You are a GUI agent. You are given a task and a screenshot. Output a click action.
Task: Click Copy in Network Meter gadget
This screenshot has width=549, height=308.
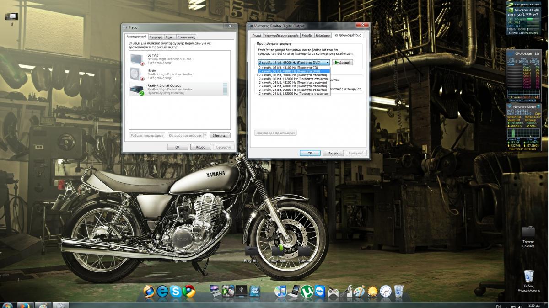[x=538, y=114]
